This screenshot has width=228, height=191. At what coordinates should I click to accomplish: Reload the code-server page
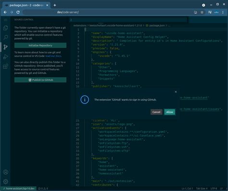tap(18, 12)
